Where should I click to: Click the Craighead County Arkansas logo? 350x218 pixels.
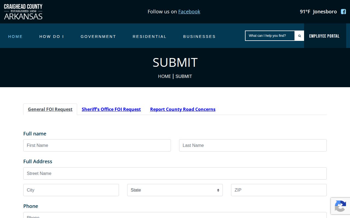tap(23, 12)
